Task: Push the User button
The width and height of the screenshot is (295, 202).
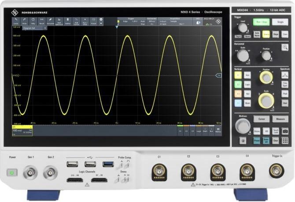Action: (x=285, y=103)
